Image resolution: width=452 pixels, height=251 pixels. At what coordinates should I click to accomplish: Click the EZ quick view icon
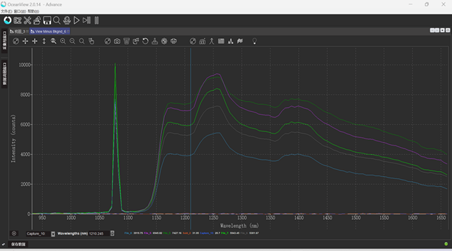click(x=18, y=21)
